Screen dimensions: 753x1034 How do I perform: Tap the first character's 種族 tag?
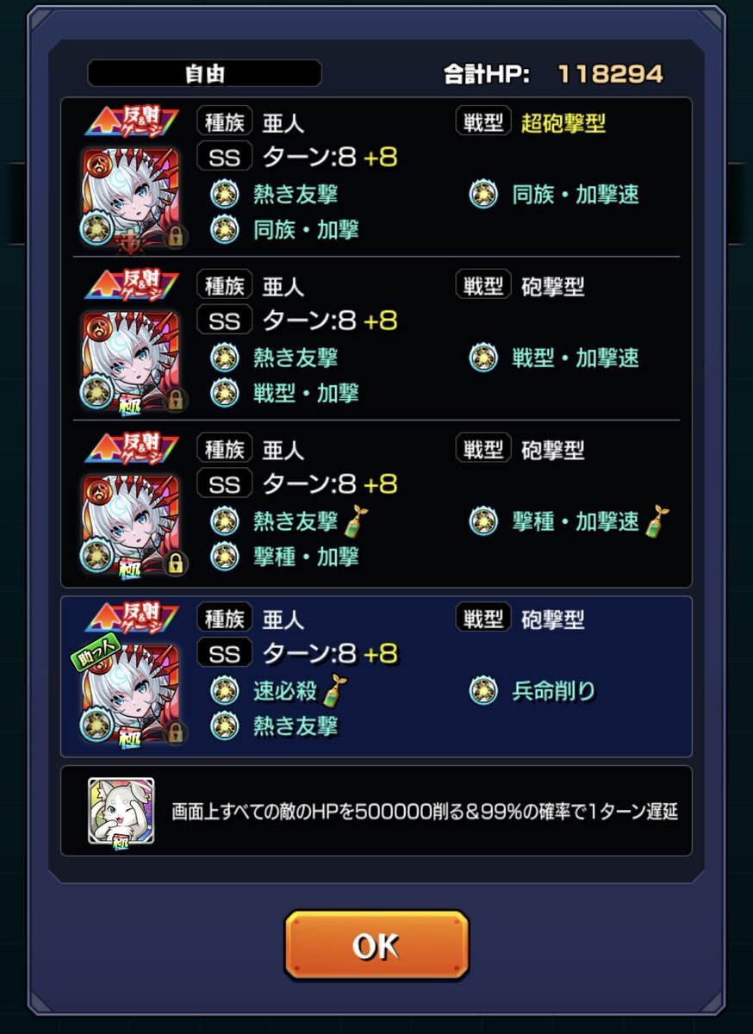coord(224,121)
